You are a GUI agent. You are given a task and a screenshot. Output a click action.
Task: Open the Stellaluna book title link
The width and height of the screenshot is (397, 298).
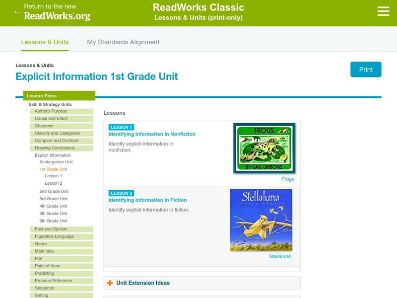279,256
